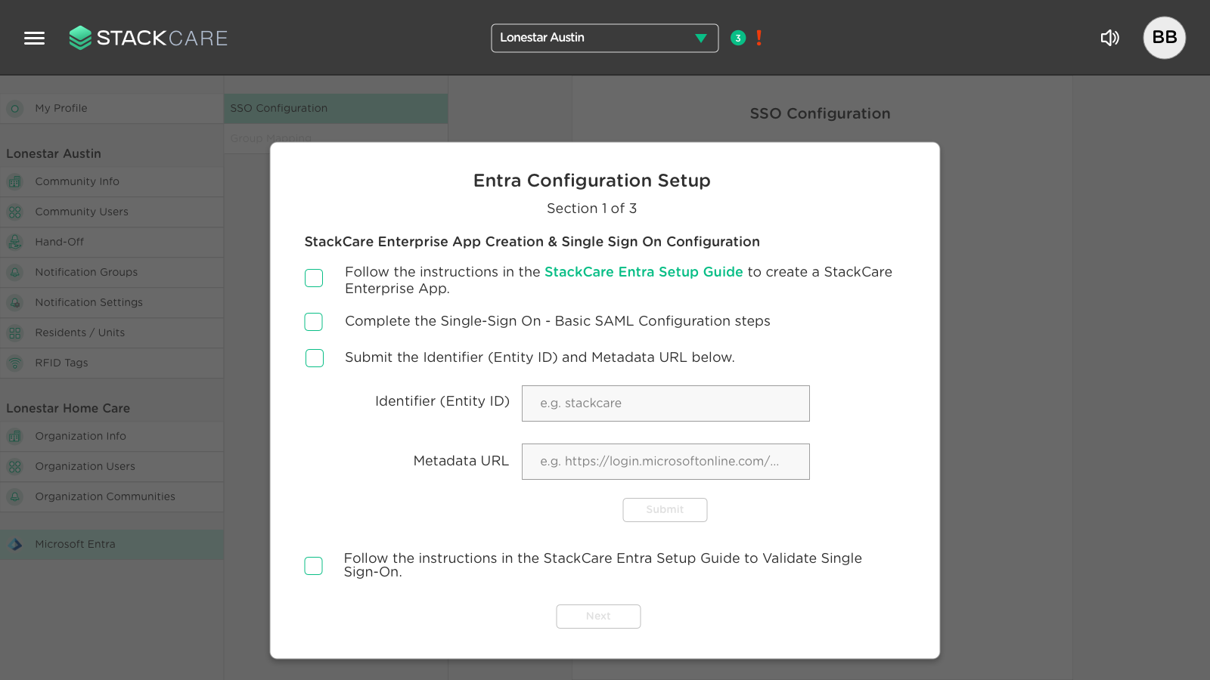This screenshot has height=680, width=1210.
Task: Click the RFID Tags icon
Action: click(15, 363)
